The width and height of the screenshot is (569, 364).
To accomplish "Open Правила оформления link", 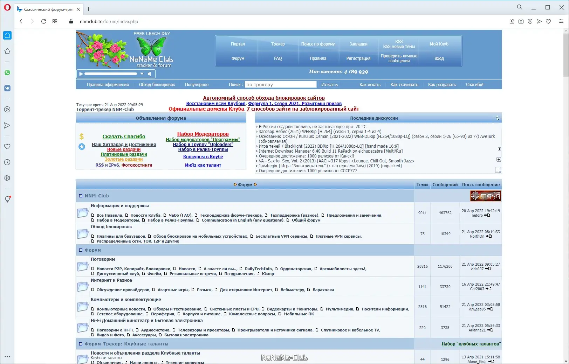I will click(108, 85).
